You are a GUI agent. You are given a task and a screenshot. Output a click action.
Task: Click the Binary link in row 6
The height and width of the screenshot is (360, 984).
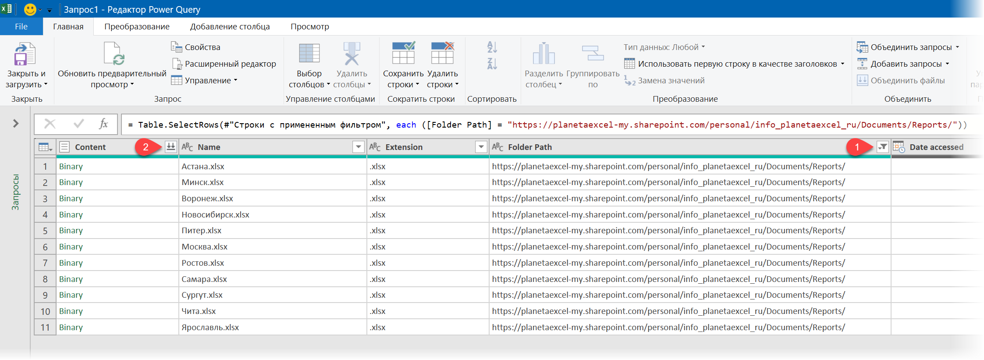coord(71,246)
